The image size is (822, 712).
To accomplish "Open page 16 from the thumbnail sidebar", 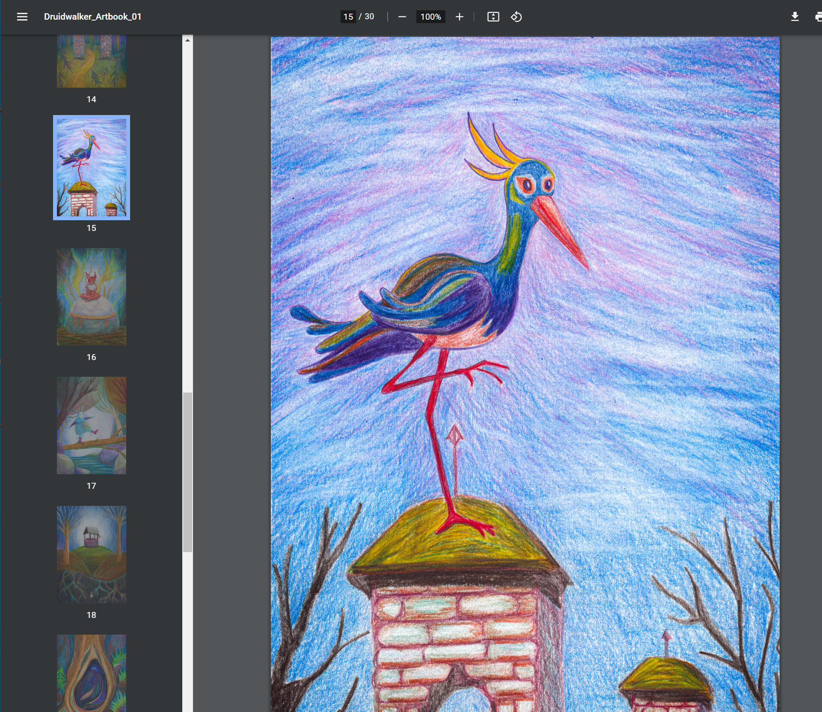I will (91, 297).
